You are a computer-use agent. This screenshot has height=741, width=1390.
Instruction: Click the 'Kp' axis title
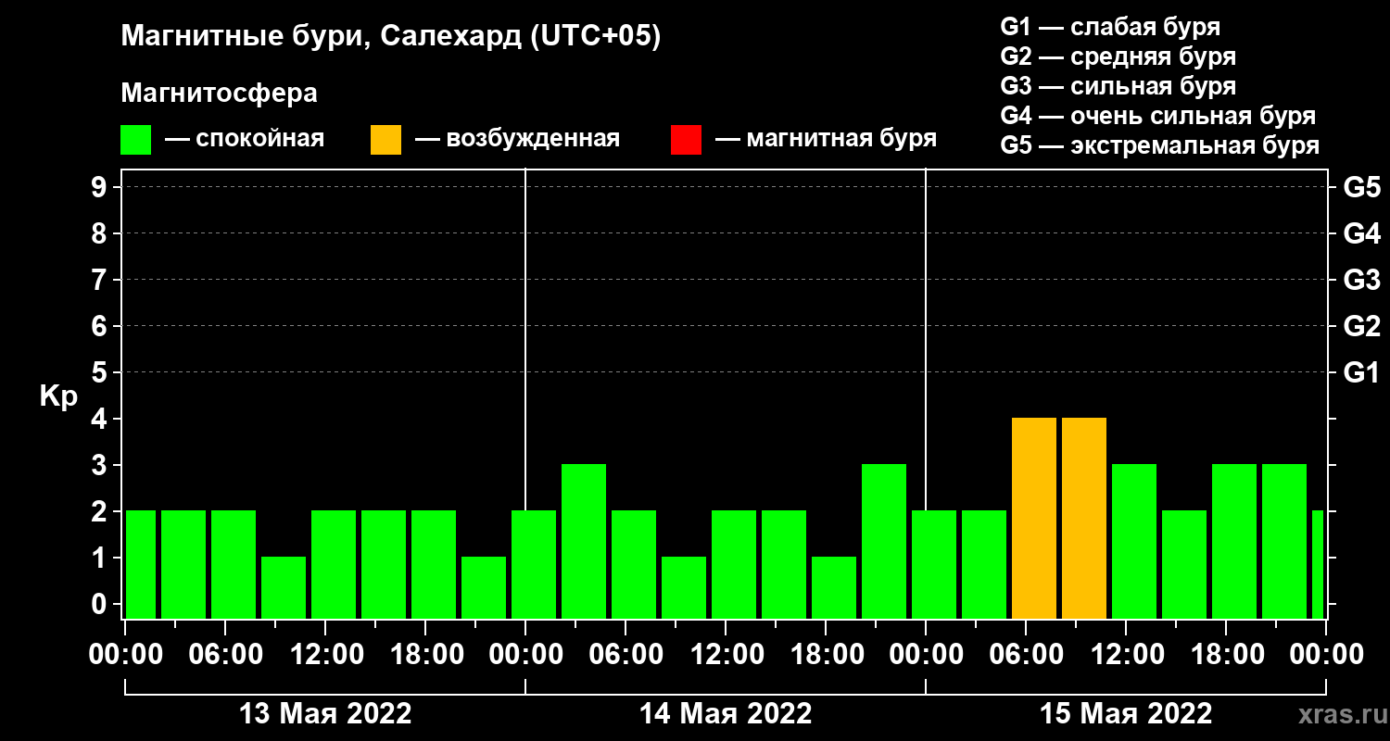[x=58, y=396]
